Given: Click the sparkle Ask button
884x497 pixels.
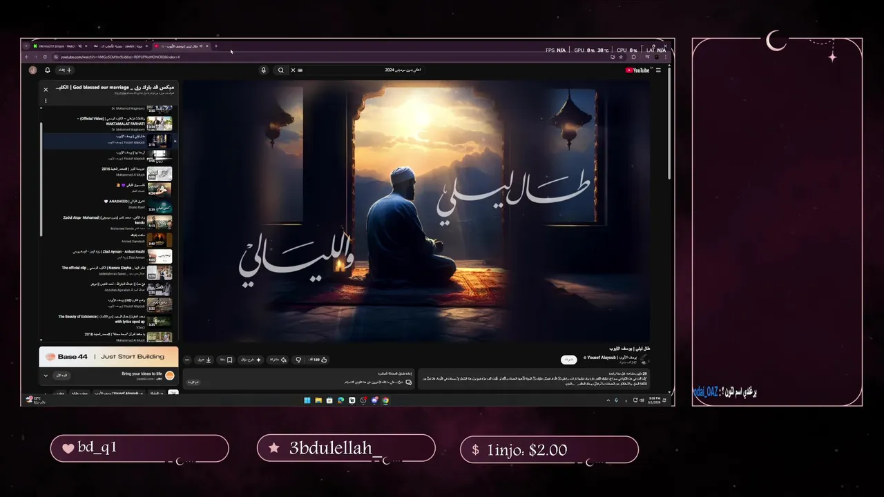Looking at the screenshot, I should (x=251, y=360).
